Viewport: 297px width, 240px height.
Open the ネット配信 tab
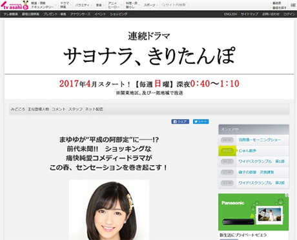(94, 109)
